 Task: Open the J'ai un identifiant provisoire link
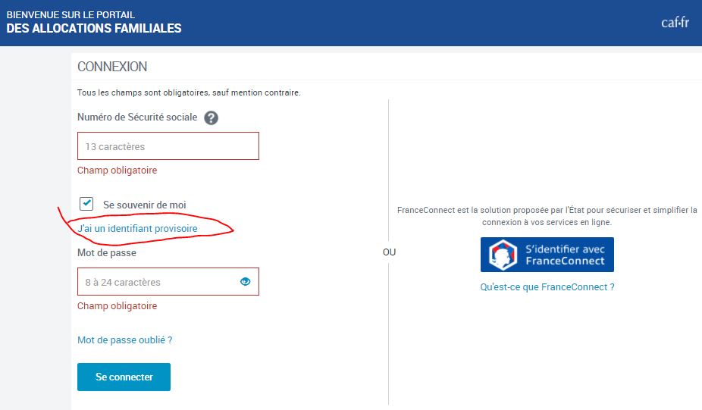tap(137, 228)
